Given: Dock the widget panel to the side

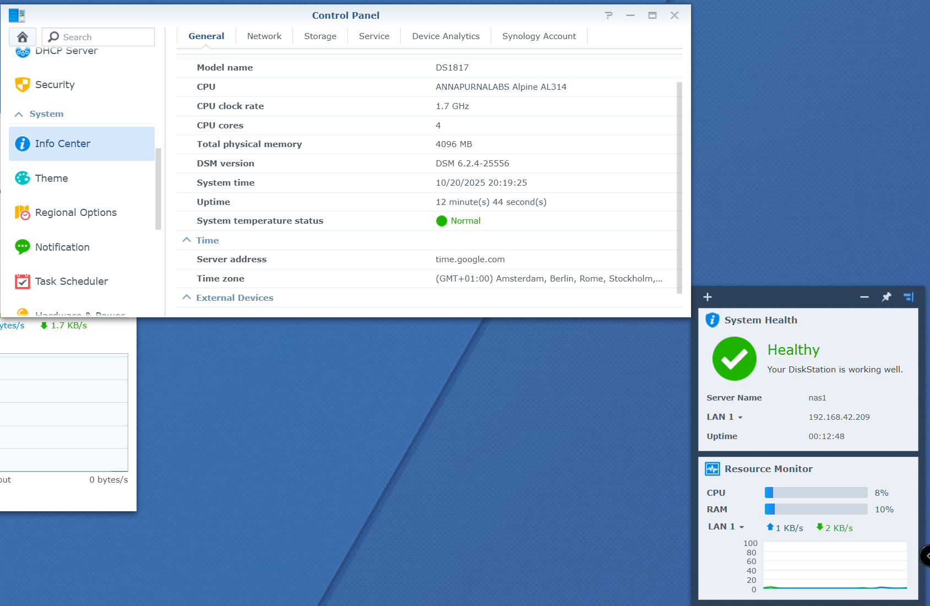Looking at the screenshot, I should click(908, 297).
